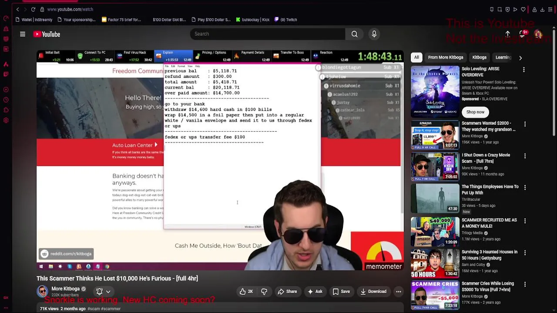Open the 'Wallet | inStreamly' bookmark
The width and height of the screenshot is (557, 313).
[34, 20]
